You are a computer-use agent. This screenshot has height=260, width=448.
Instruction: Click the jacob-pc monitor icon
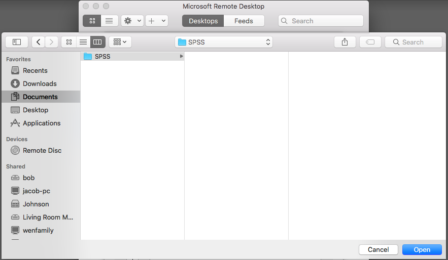click(15, 191)
